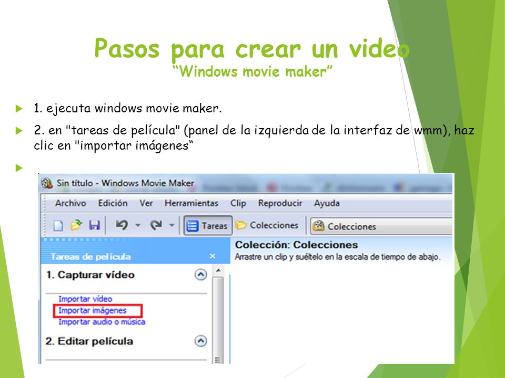The width and height of the screenshot is (505, 378).
Task: Click the 2. Editar película heading
Action: (89, 341)
